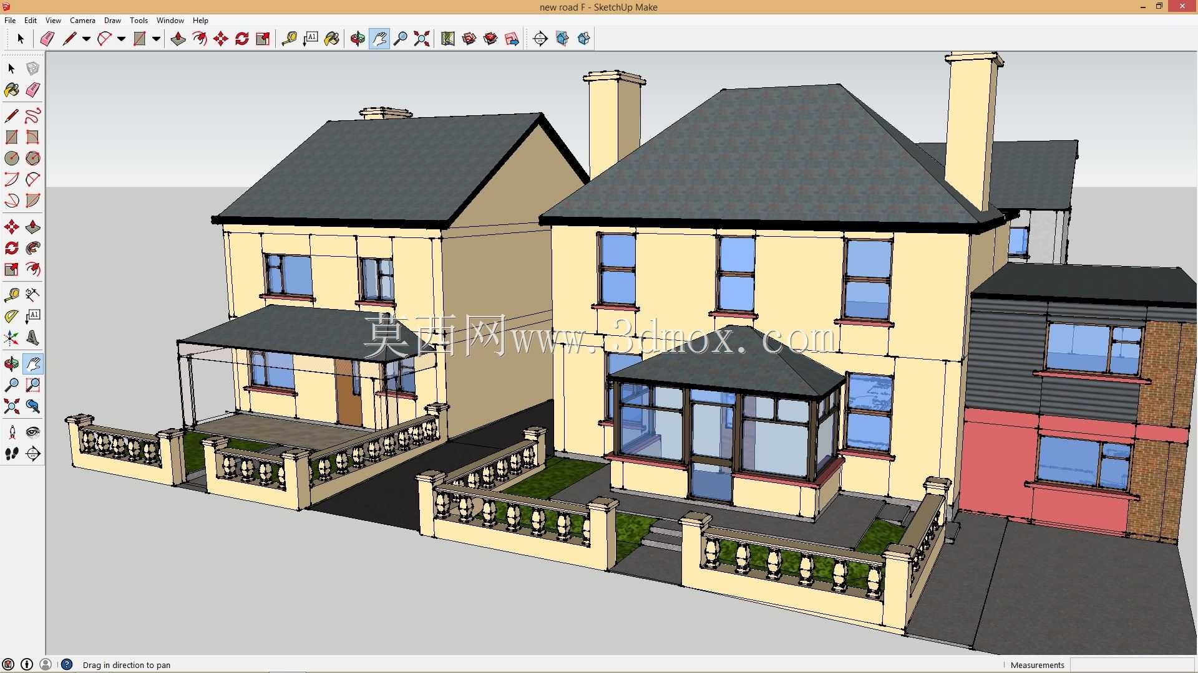This screenshot has height=673, width=1198.
Task: Open the Instructor question mark icon
Action: [x=67, y=664]
